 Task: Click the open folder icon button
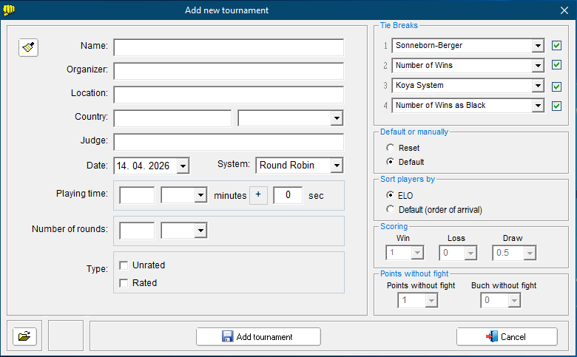(x=24, y=336)
